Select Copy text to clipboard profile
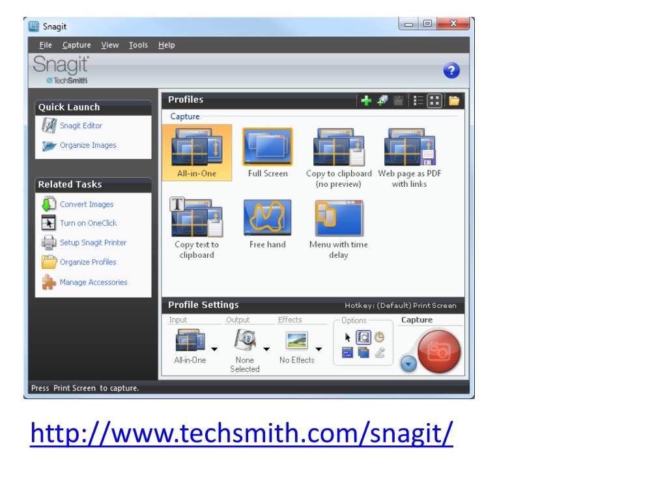This screenshot has width=667, height=500. [197, 229]
